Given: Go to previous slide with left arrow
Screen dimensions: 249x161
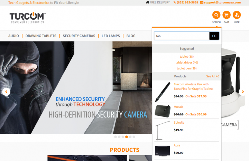Looking at the screenshot, I should pyautogui.click(x=6, y=92).
